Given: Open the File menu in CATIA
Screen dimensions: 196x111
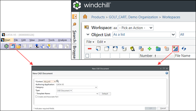Looking at the screenshot, I should click(x=16, y=40).
